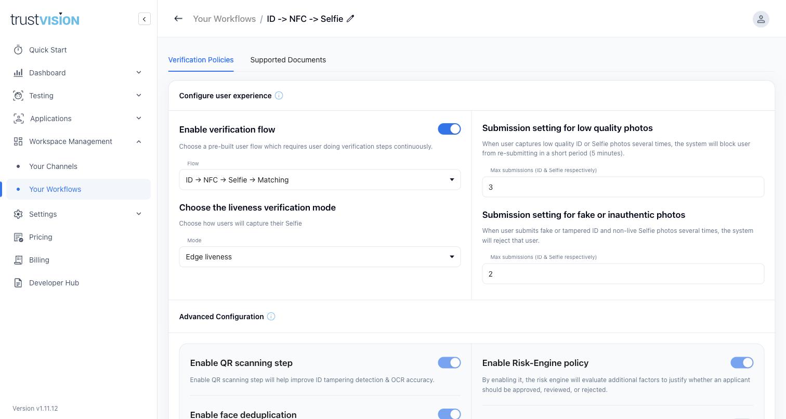Click the pencil icon to rename workflow
This screenshot has height=419, width=786.
[x=350, y=19]
